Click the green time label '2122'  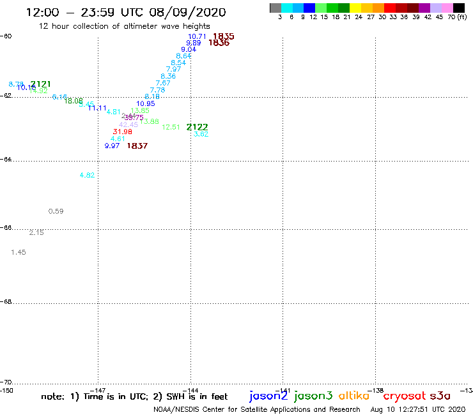pos(198,127)
